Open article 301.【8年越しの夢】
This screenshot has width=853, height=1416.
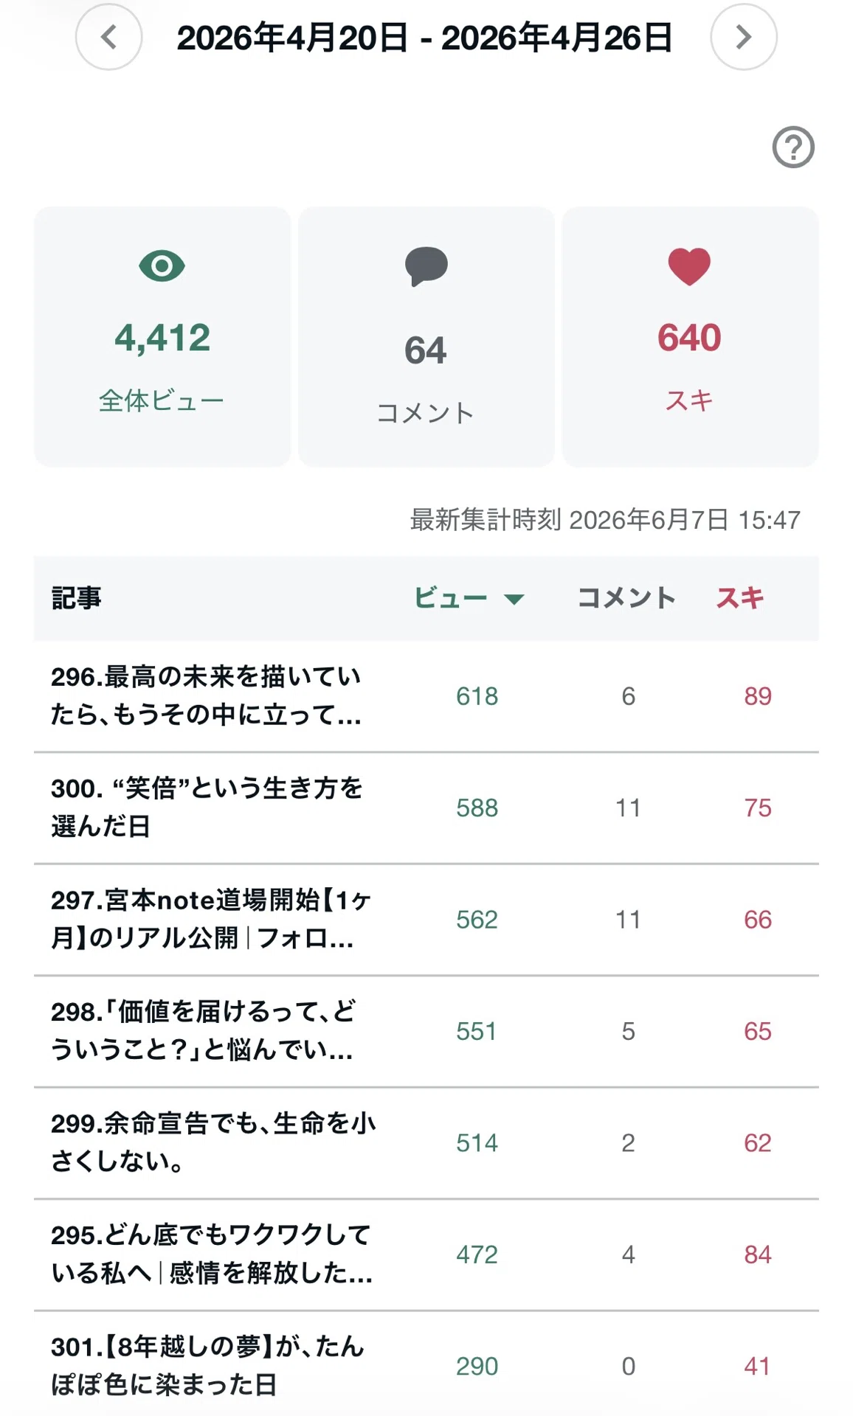(207, 1366)
